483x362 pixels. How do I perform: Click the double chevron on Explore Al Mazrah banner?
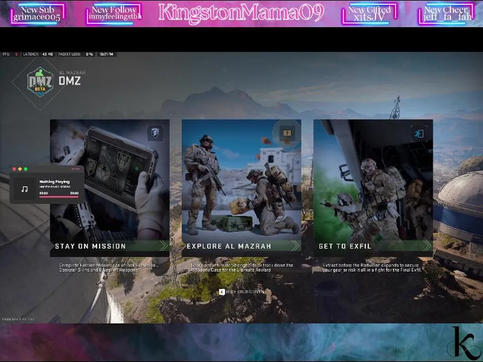coord(295,246)
